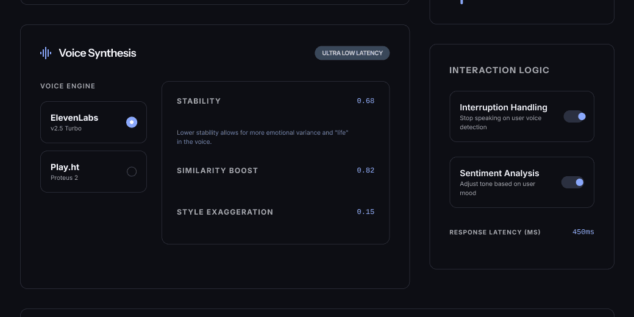The height and width of the screenshot is (317, 634).
Task: Select the ElevenLabs radio button
Action: [132, 123]
